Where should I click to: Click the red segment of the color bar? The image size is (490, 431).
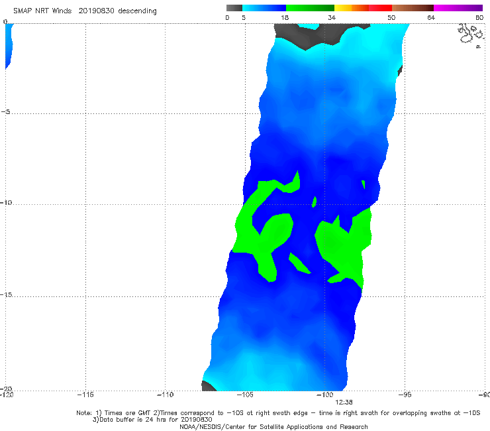(380, 8)
